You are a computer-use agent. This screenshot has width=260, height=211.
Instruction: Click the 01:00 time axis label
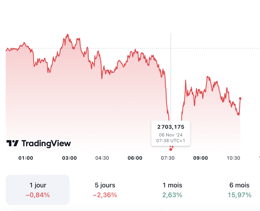tap(26, 158)
